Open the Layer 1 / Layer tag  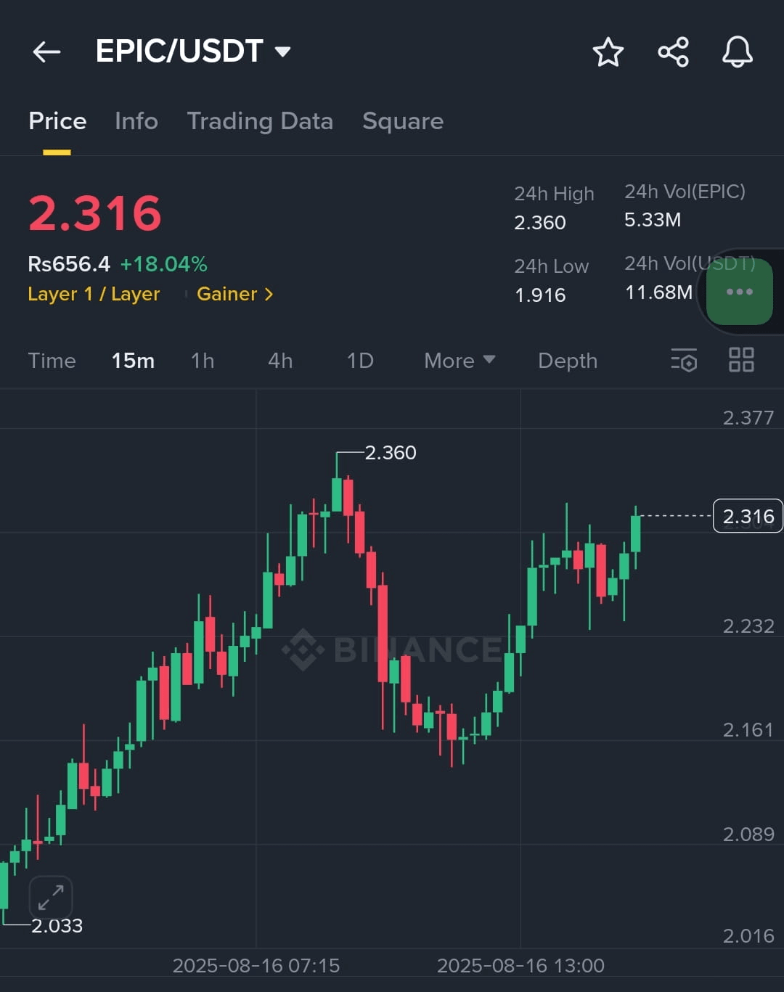94,294
